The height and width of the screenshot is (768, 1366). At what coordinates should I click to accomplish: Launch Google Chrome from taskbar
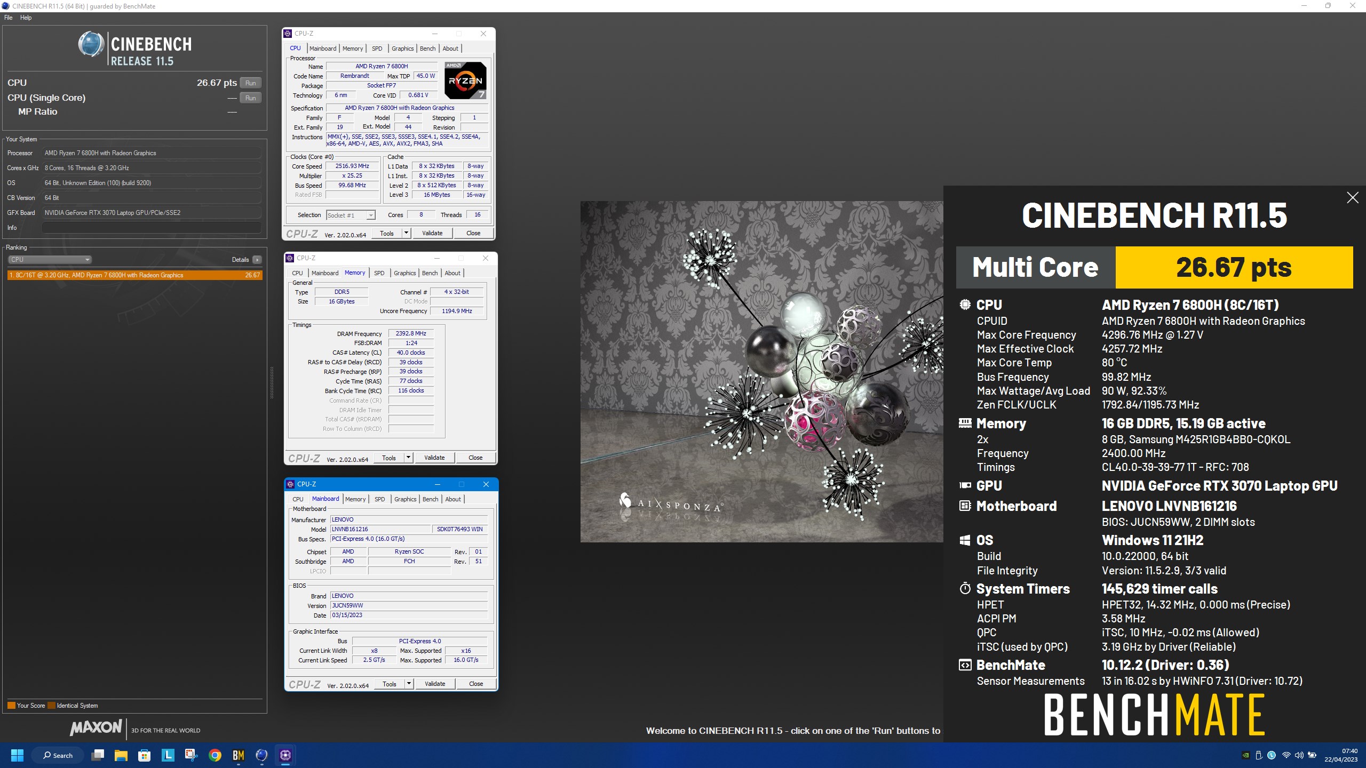click(215, 755)
